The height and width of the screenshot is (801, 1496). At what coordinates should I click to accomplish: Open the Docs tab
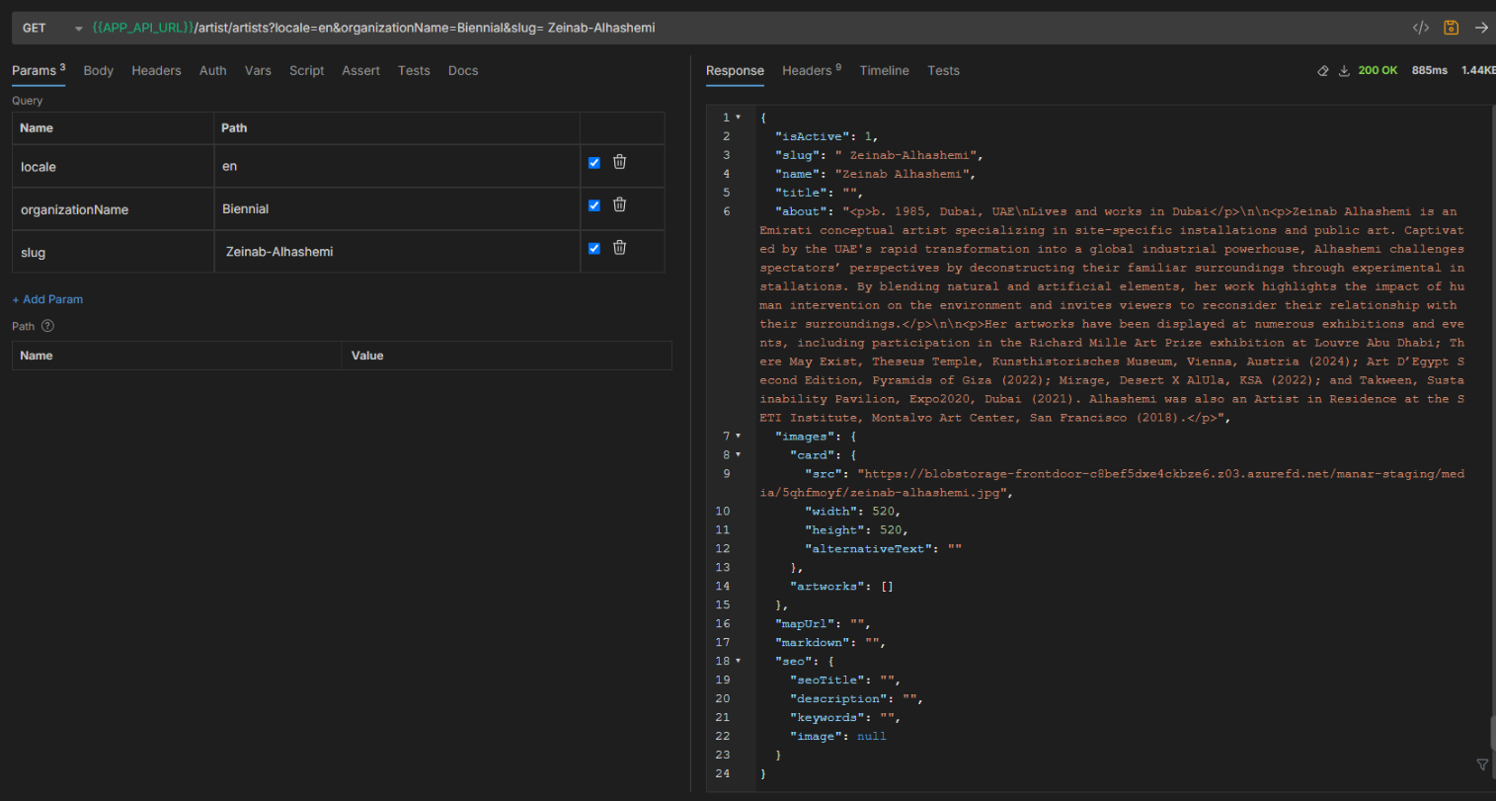(463, 71)
